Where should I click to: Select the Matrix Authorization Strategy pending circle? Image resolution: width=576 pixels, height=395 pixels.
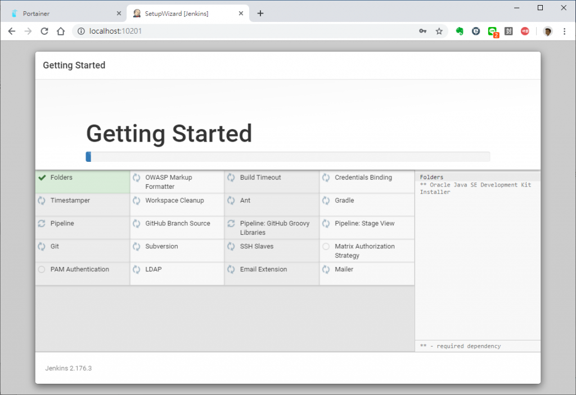click(326, 246)
